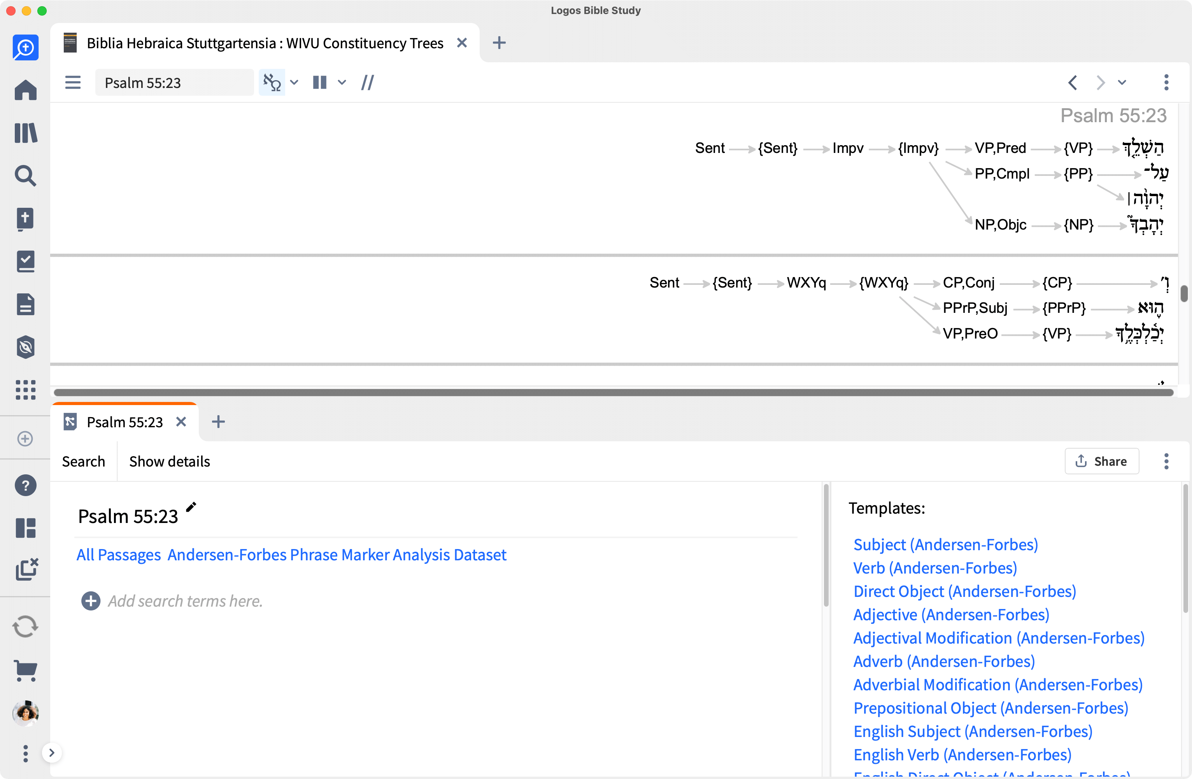Screen dimensions: 1192x779
Task: Choose Verb (Andersen-Forbes) template
Action: pos(935,568)
